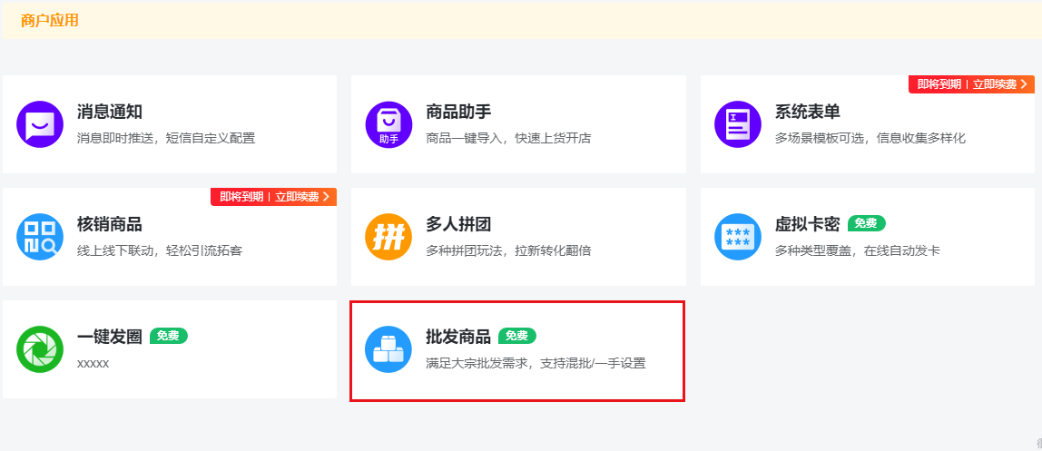Screen dimensions: 1042x451
Task: Click the description 消息即时推送，短信自定义配置
Action: click(x=166, y=138)
